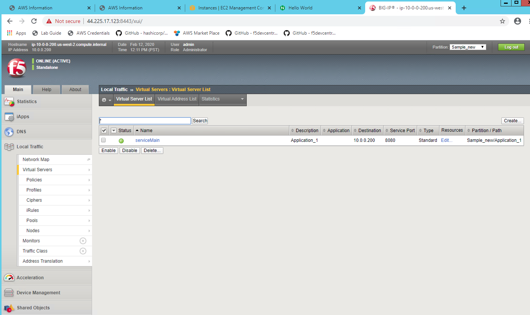530x315 pixels.
Task: Switch to the About tab
Action: pos(75,90)
